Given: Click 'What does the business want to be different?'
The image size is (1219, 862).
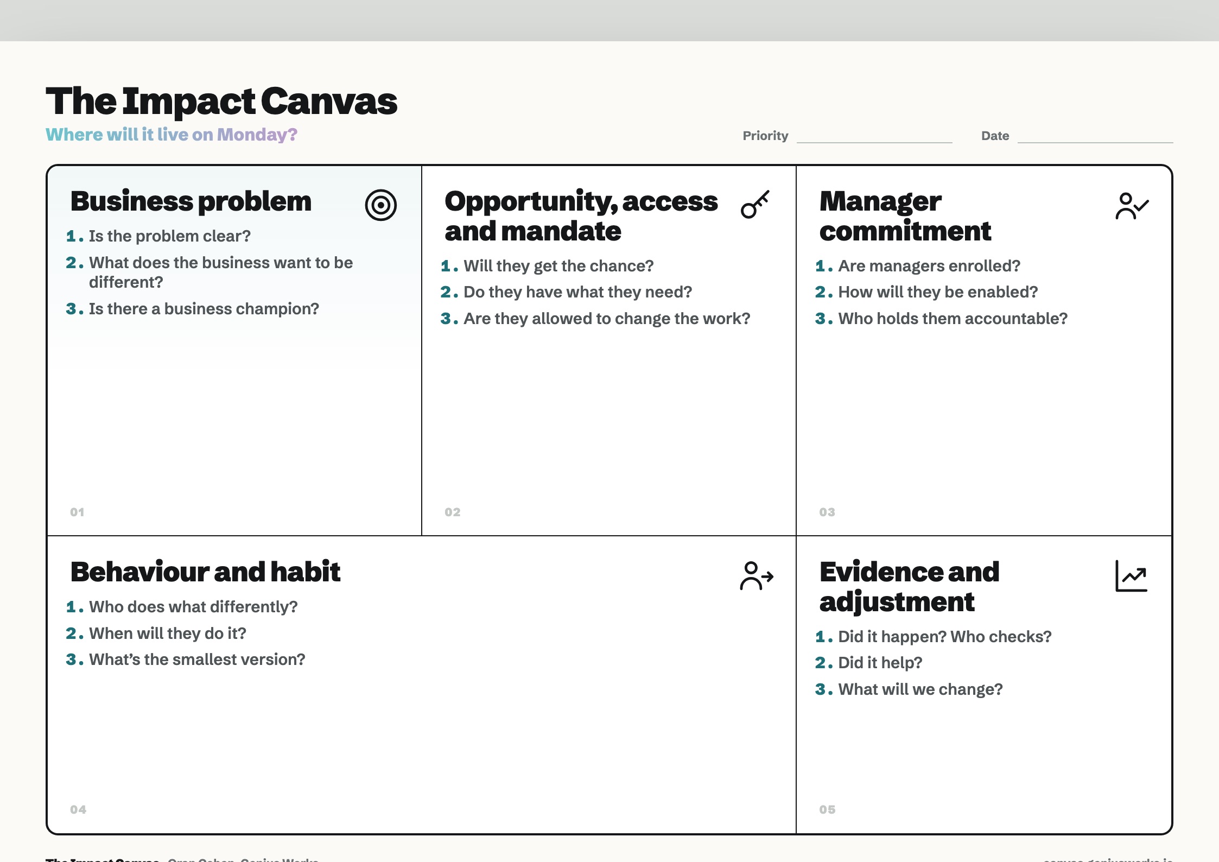Looking at the screenshot, I should [221, 272].
